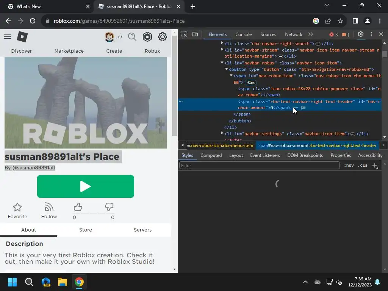Expand the rbx-navbar-right-search li node

(x=222, y=43)
